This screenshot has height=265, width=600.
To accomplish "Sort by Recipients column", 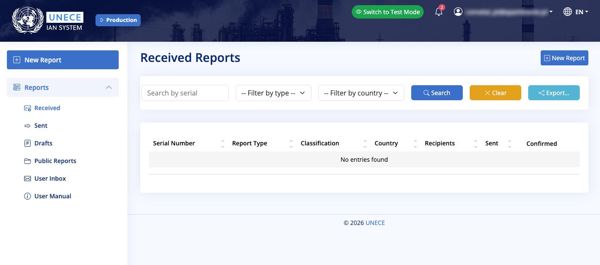I will tap(451, 143).
